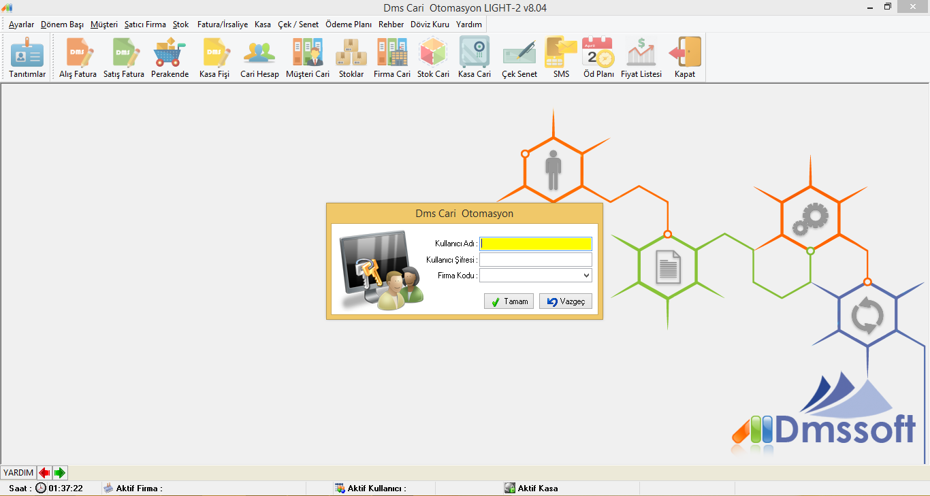Click the green right arrow near YARDIM

coord(60,473)
